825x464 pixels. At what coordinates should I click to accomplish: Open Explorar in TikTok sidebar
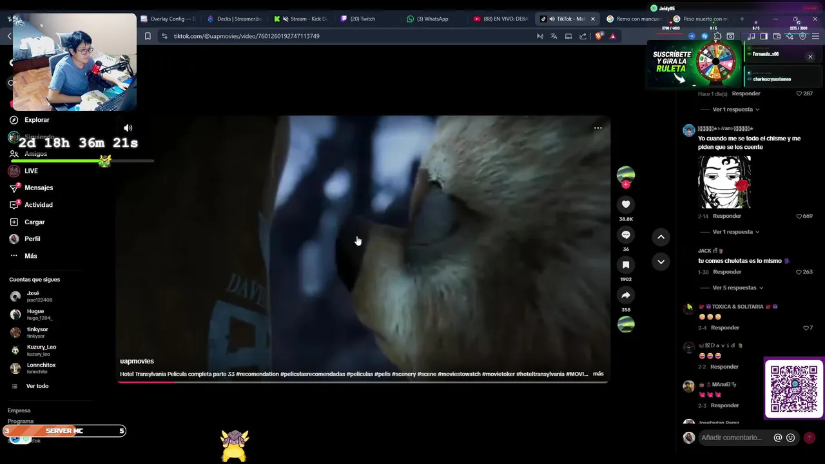(37, 120)
